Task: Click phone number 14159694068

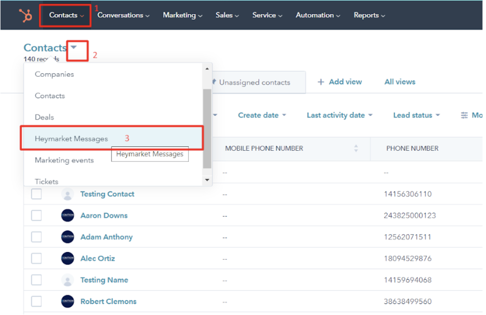Action: 408,280
